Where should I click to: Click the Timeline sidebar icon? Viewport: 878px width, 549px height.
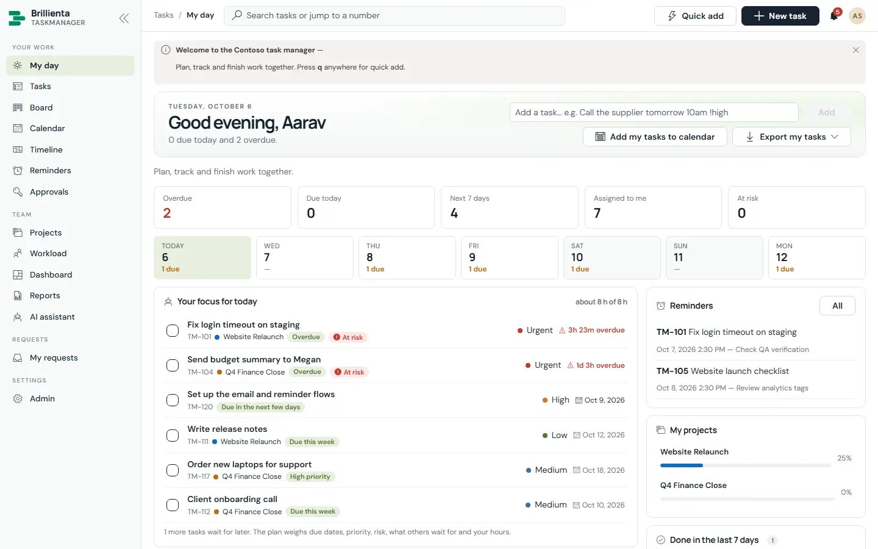tap(18, 149)
